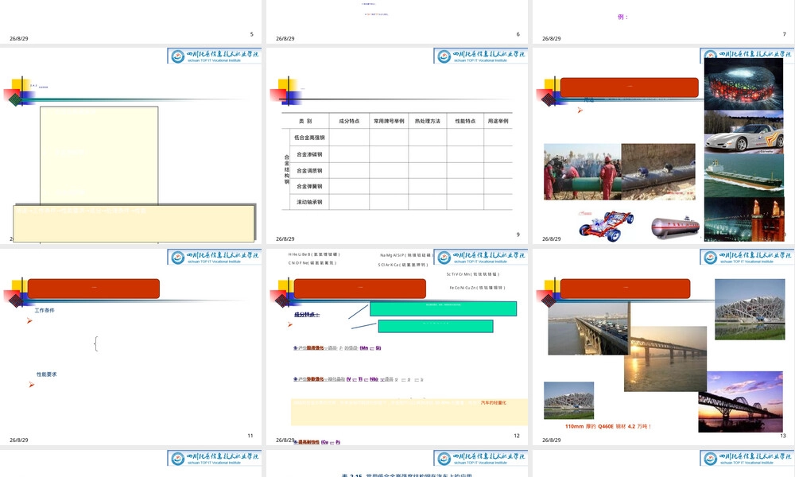The image size is (795, 477).
Task: Click the car chassis frame image
Action: coord(607,226)
